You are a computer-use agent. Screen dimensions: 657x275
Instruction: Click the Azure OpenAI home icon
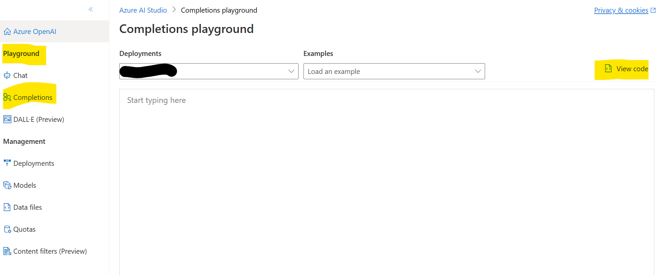(7, 32)
